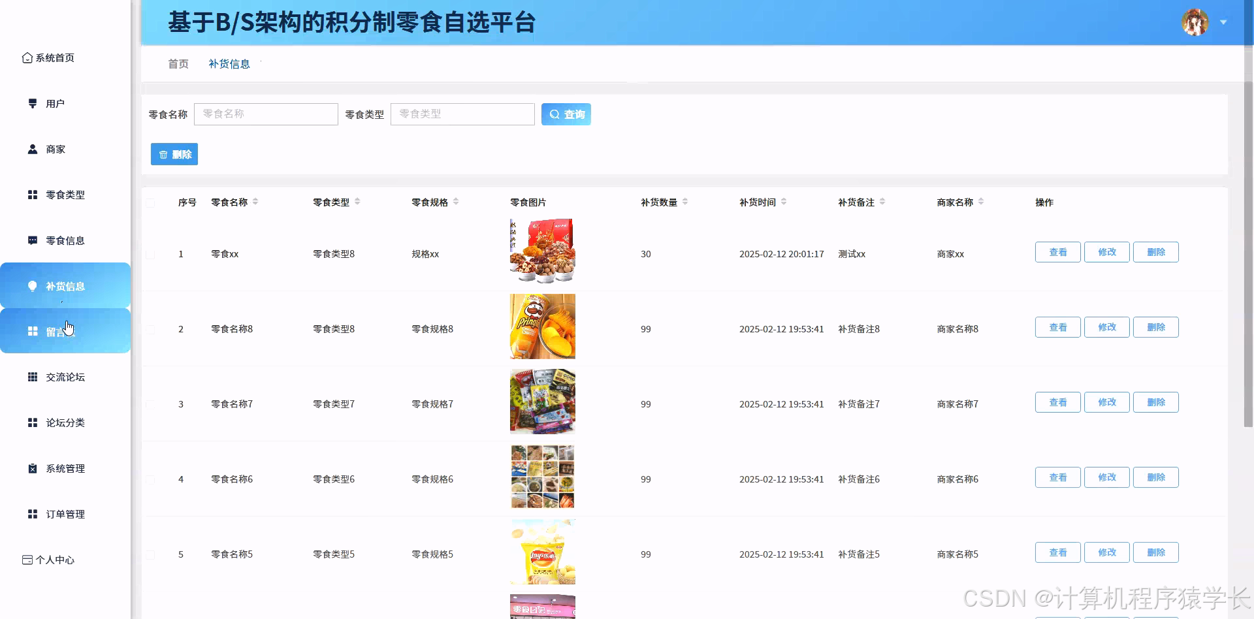Click 查看 for row 零食名称6
Viewport: 1254px width, 619px height.
[1058, 477]
